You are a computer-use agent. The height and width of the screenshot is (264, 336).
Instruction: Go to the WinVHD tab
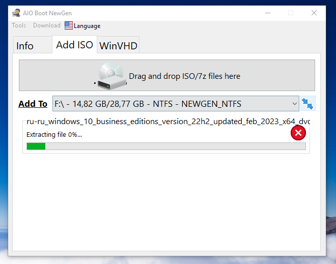[118, 46]
